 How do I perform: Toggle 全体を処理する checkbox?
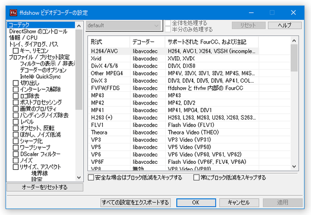click(168, 23)
